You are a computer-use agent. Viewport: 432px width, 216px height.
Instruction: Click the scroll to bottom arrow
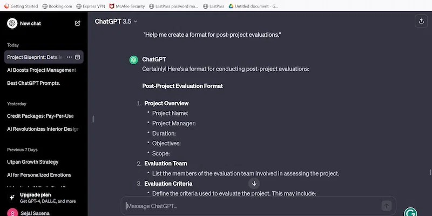(x=254, y=184)
